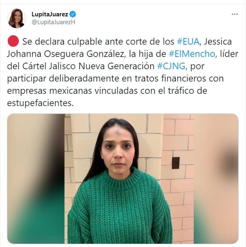The height and width of the screenshot is (247, 246).
Task: Open LupitaJuarez's profile avatar photo
Action: [x=16, y=18]
